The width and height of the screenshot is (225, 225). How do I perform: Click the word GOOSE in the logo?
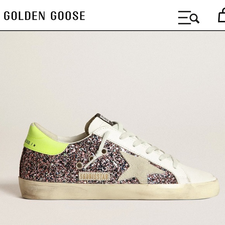[x=68, y=16]
